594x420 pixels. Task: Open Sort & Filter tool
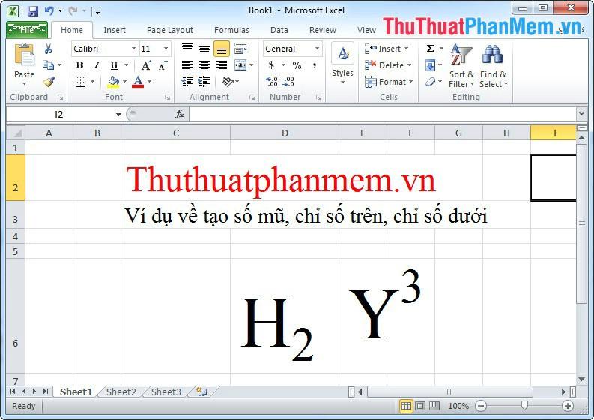coord(461,66)
